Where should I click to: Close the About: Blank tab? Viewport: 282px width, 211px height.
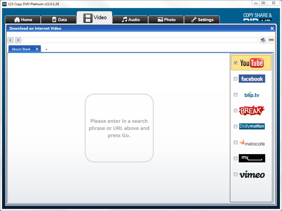[37, 49]
